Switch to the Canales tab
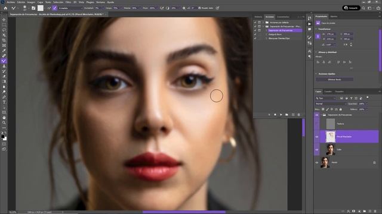Screen dimensions: 382x214 pyautogui.click(x=328, y=92)
